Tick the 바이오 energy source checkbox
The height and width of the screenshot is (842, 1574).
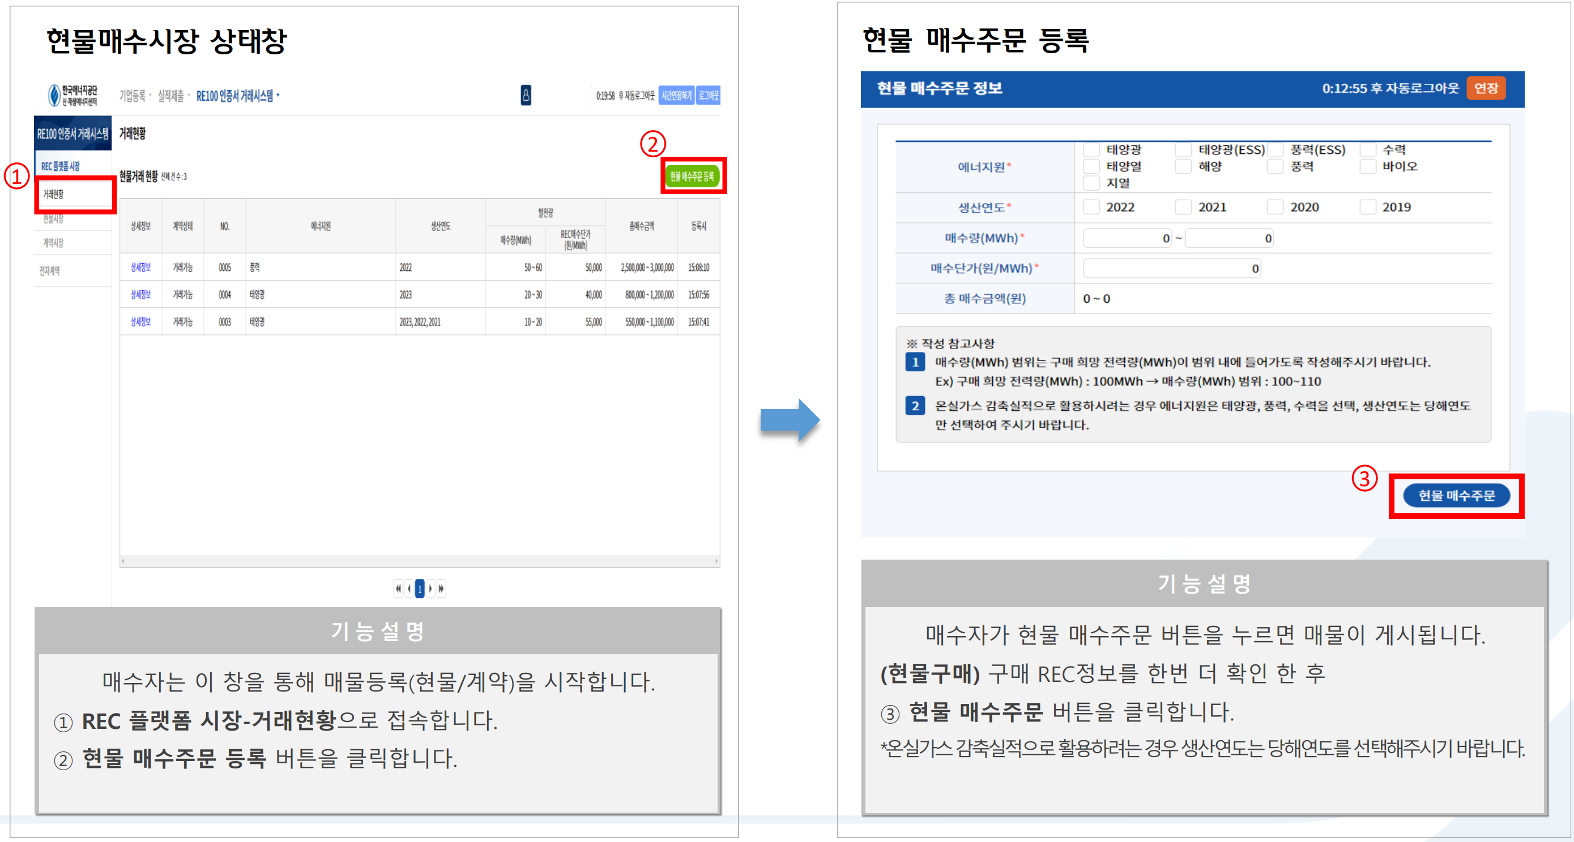point(1367,166)
